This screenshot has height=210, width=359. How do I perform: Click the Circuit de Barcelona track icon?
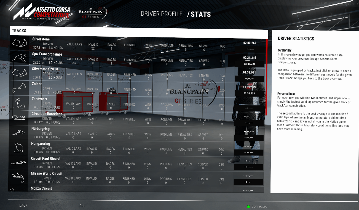click(19, 118)
